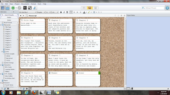
Task: Collapse the Characters folder in the binder
Action: point(1,65)
